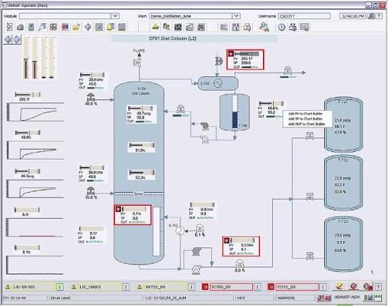The image size is (388, 306).
Task: Click the Username field showing CSCOTT
Action: (304, 16)
